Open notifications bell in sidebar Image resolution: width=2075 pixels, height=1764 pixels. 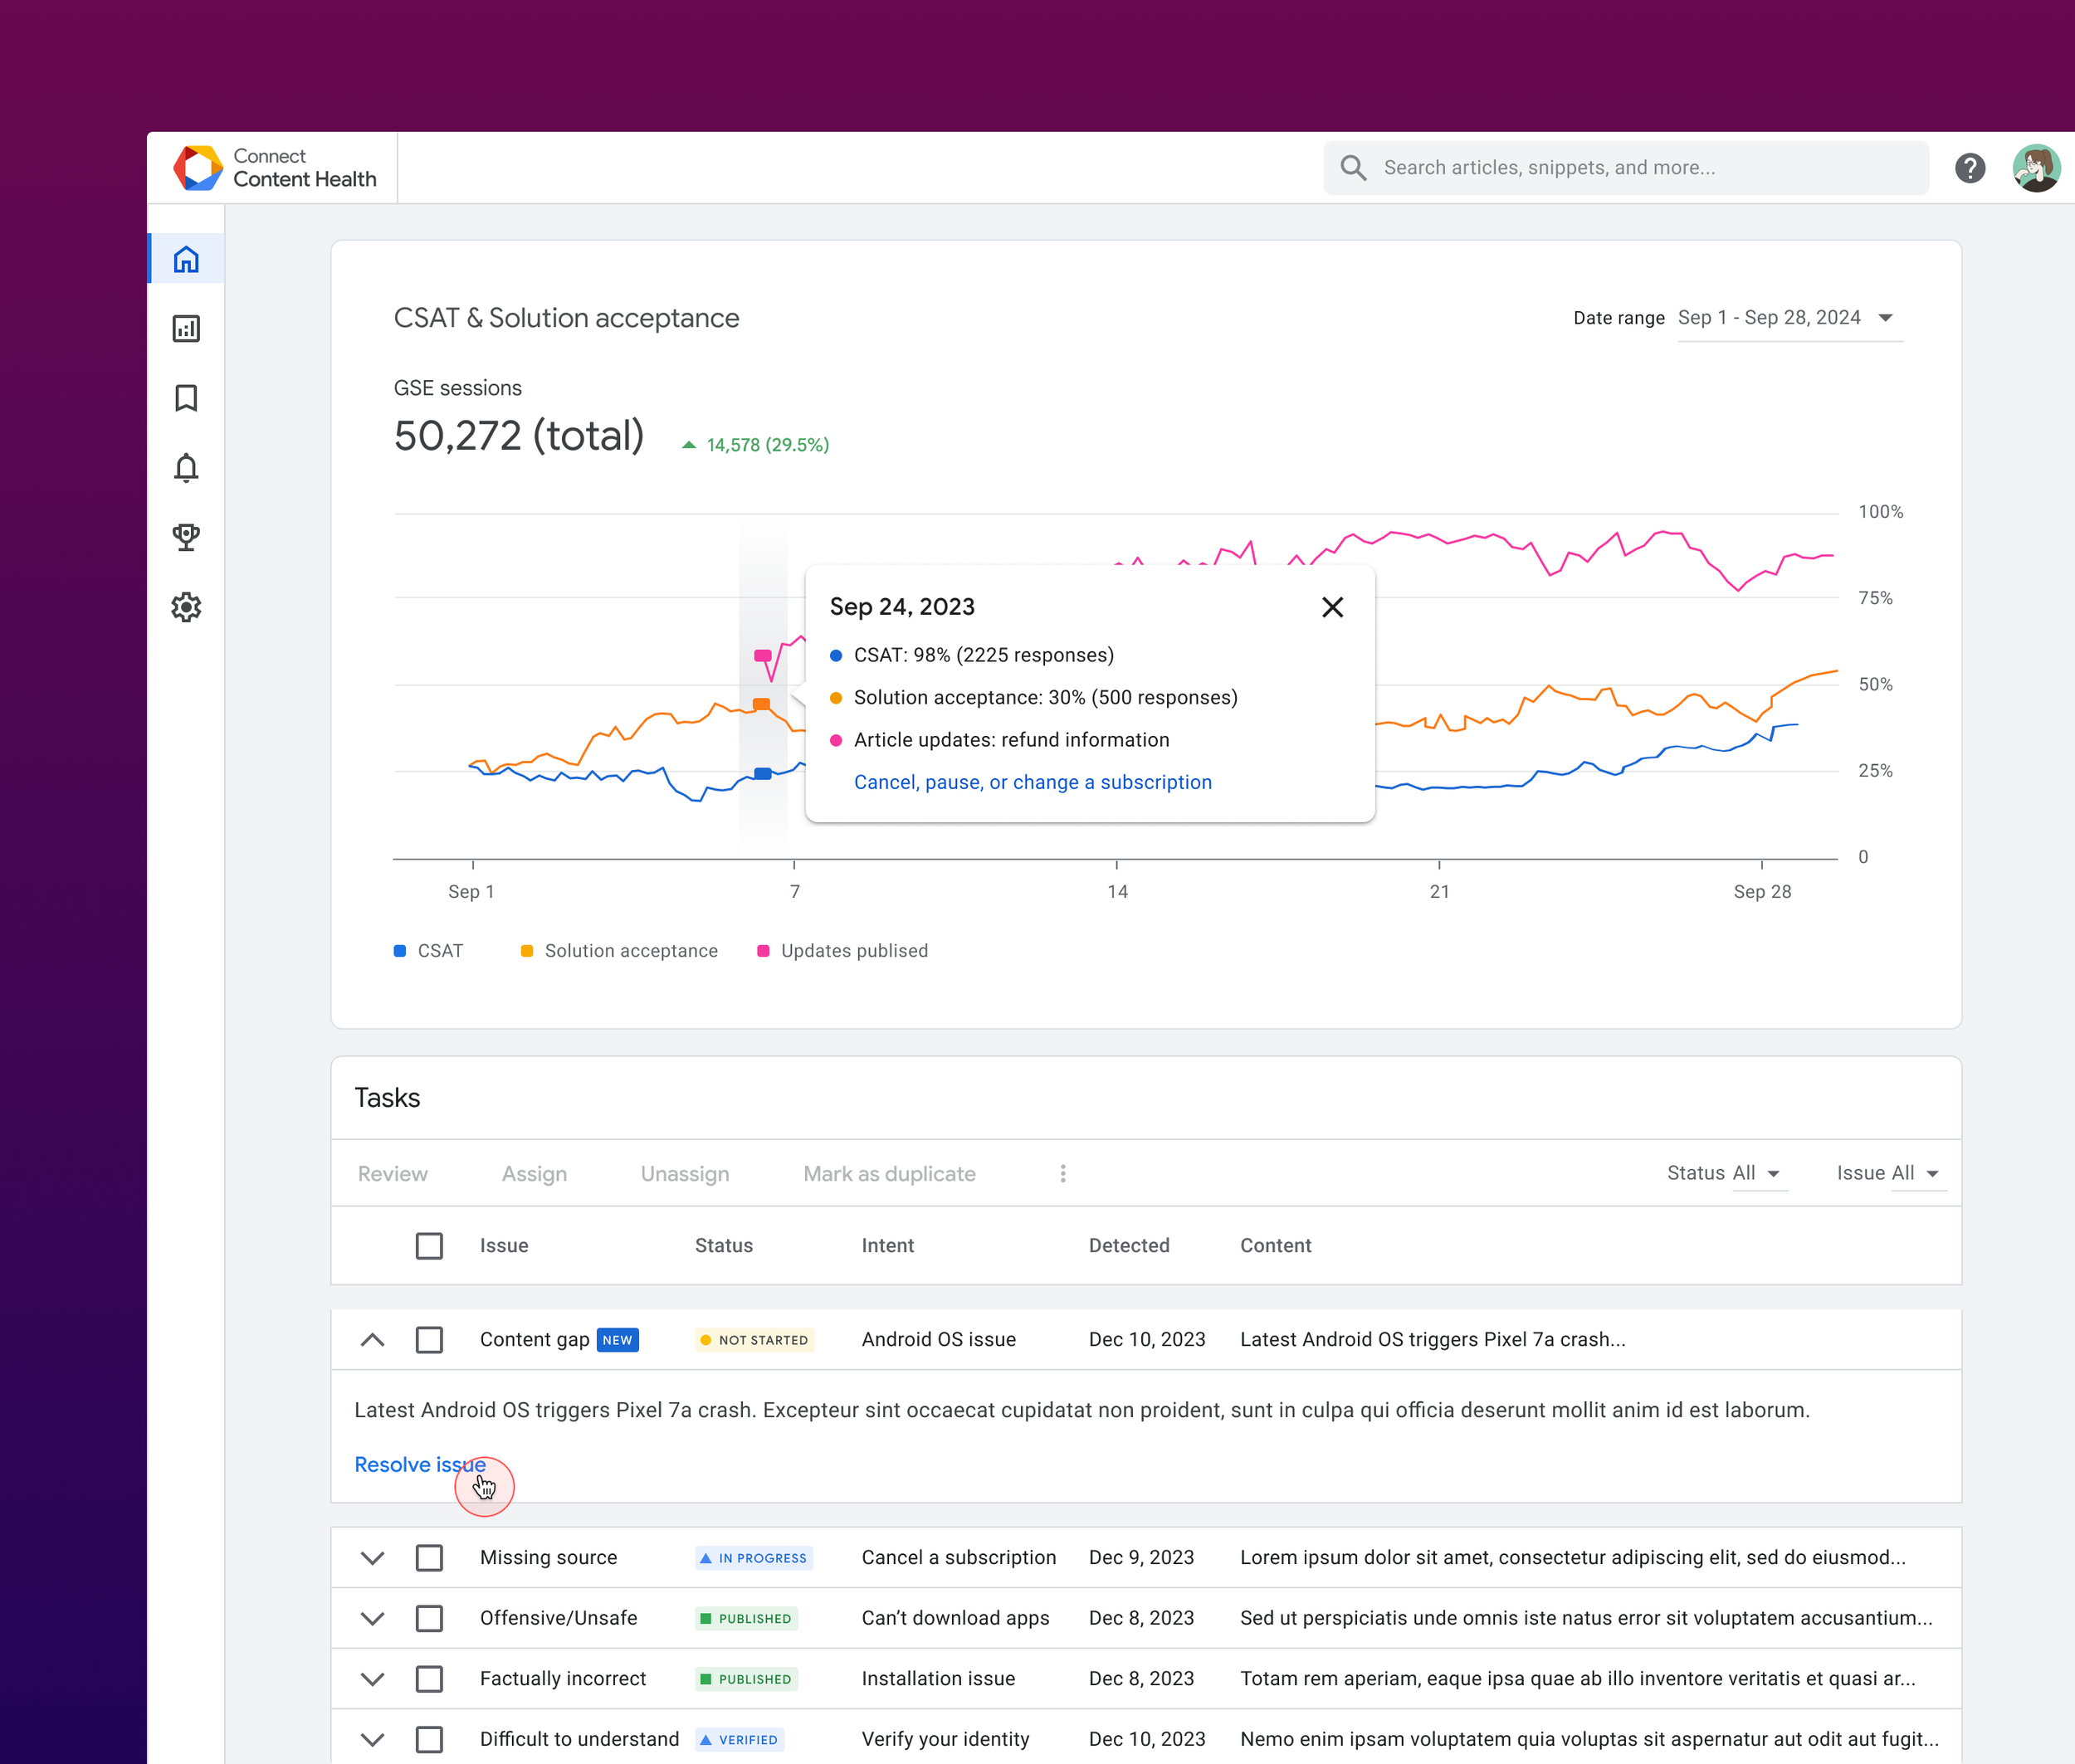tap(186, 468)
